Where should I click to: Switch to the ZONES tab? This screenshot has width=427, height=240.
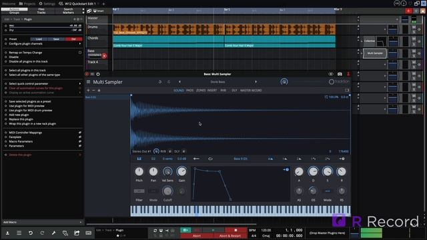[201, 91]
